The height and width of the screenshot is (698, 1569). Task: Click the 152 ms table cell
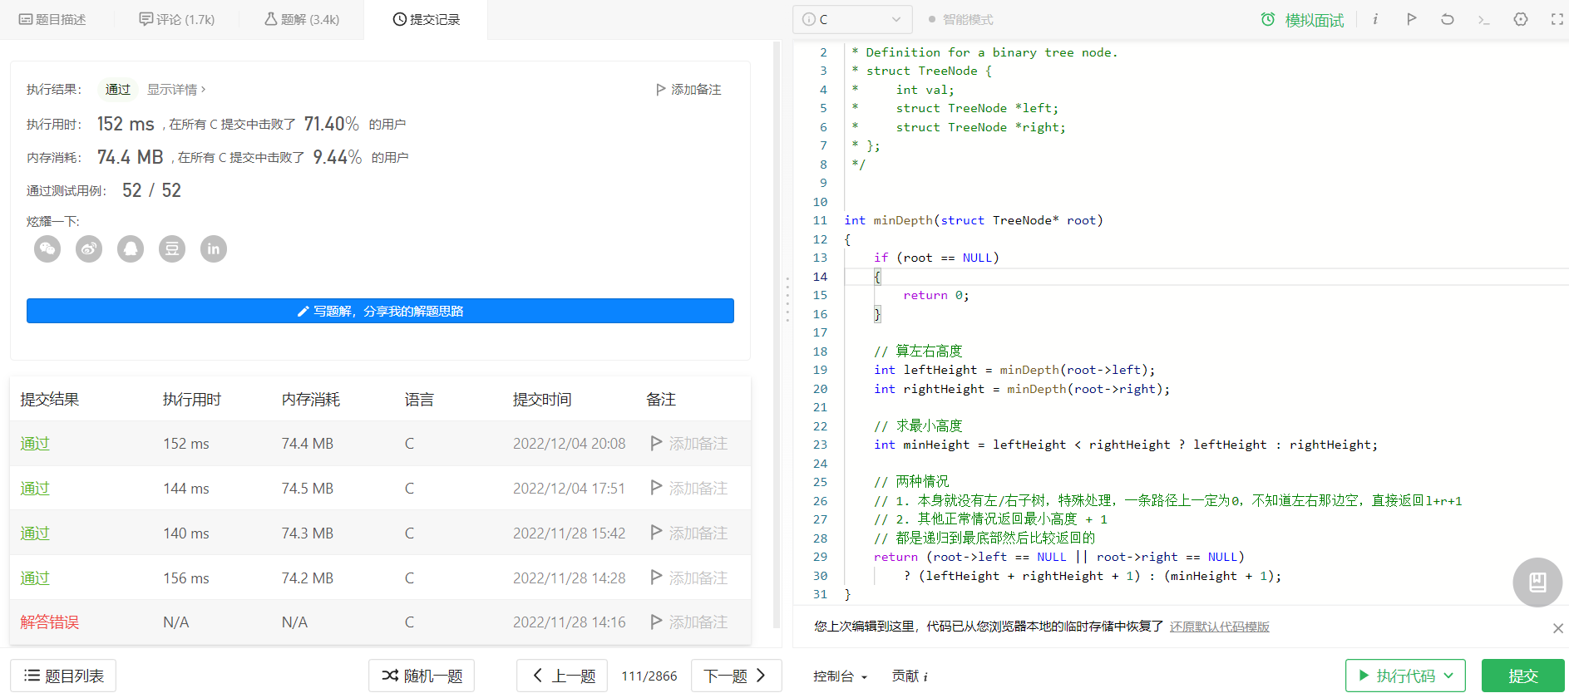[x=186, y=444]
